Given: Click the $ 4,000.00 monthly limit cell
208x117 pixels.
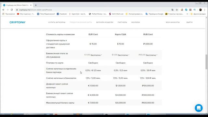Looking at the screenshot, I should [x=121, y=95].
